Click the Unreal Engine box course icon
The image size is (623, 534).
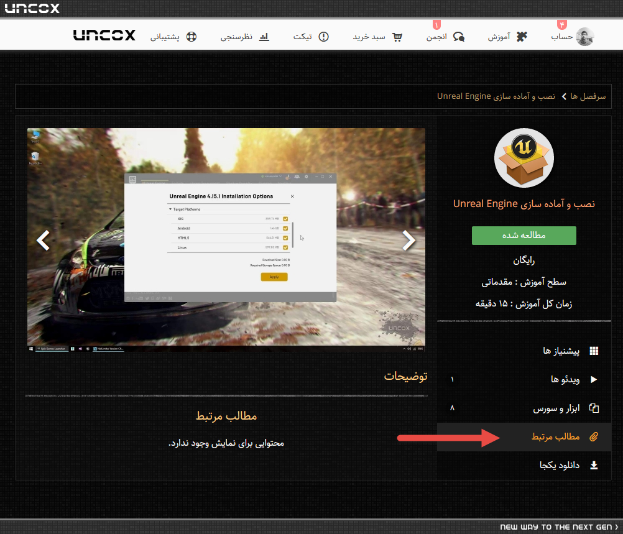[524, 158]
